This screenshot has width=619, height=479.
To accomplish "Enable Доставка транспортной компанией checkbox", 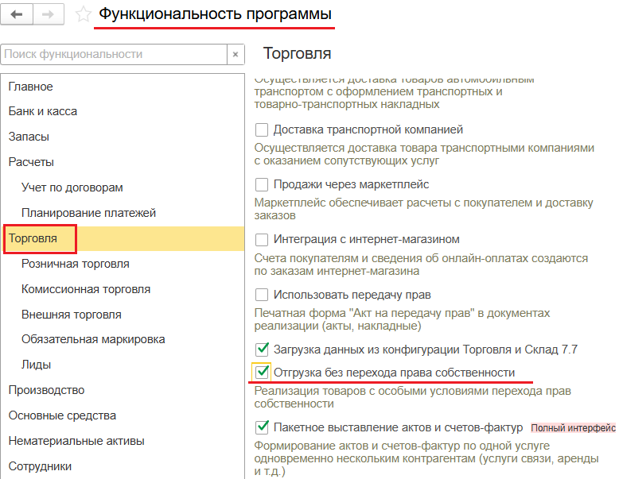I will [x=262, y=129].
